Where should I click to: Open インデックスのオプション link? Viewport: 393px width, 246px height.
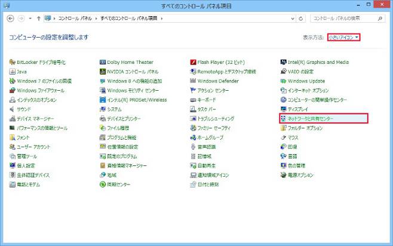[x=36, y=100]
